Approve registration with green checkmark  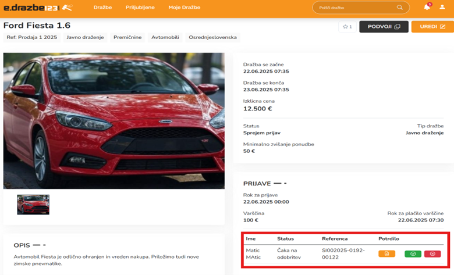point(413,253)
